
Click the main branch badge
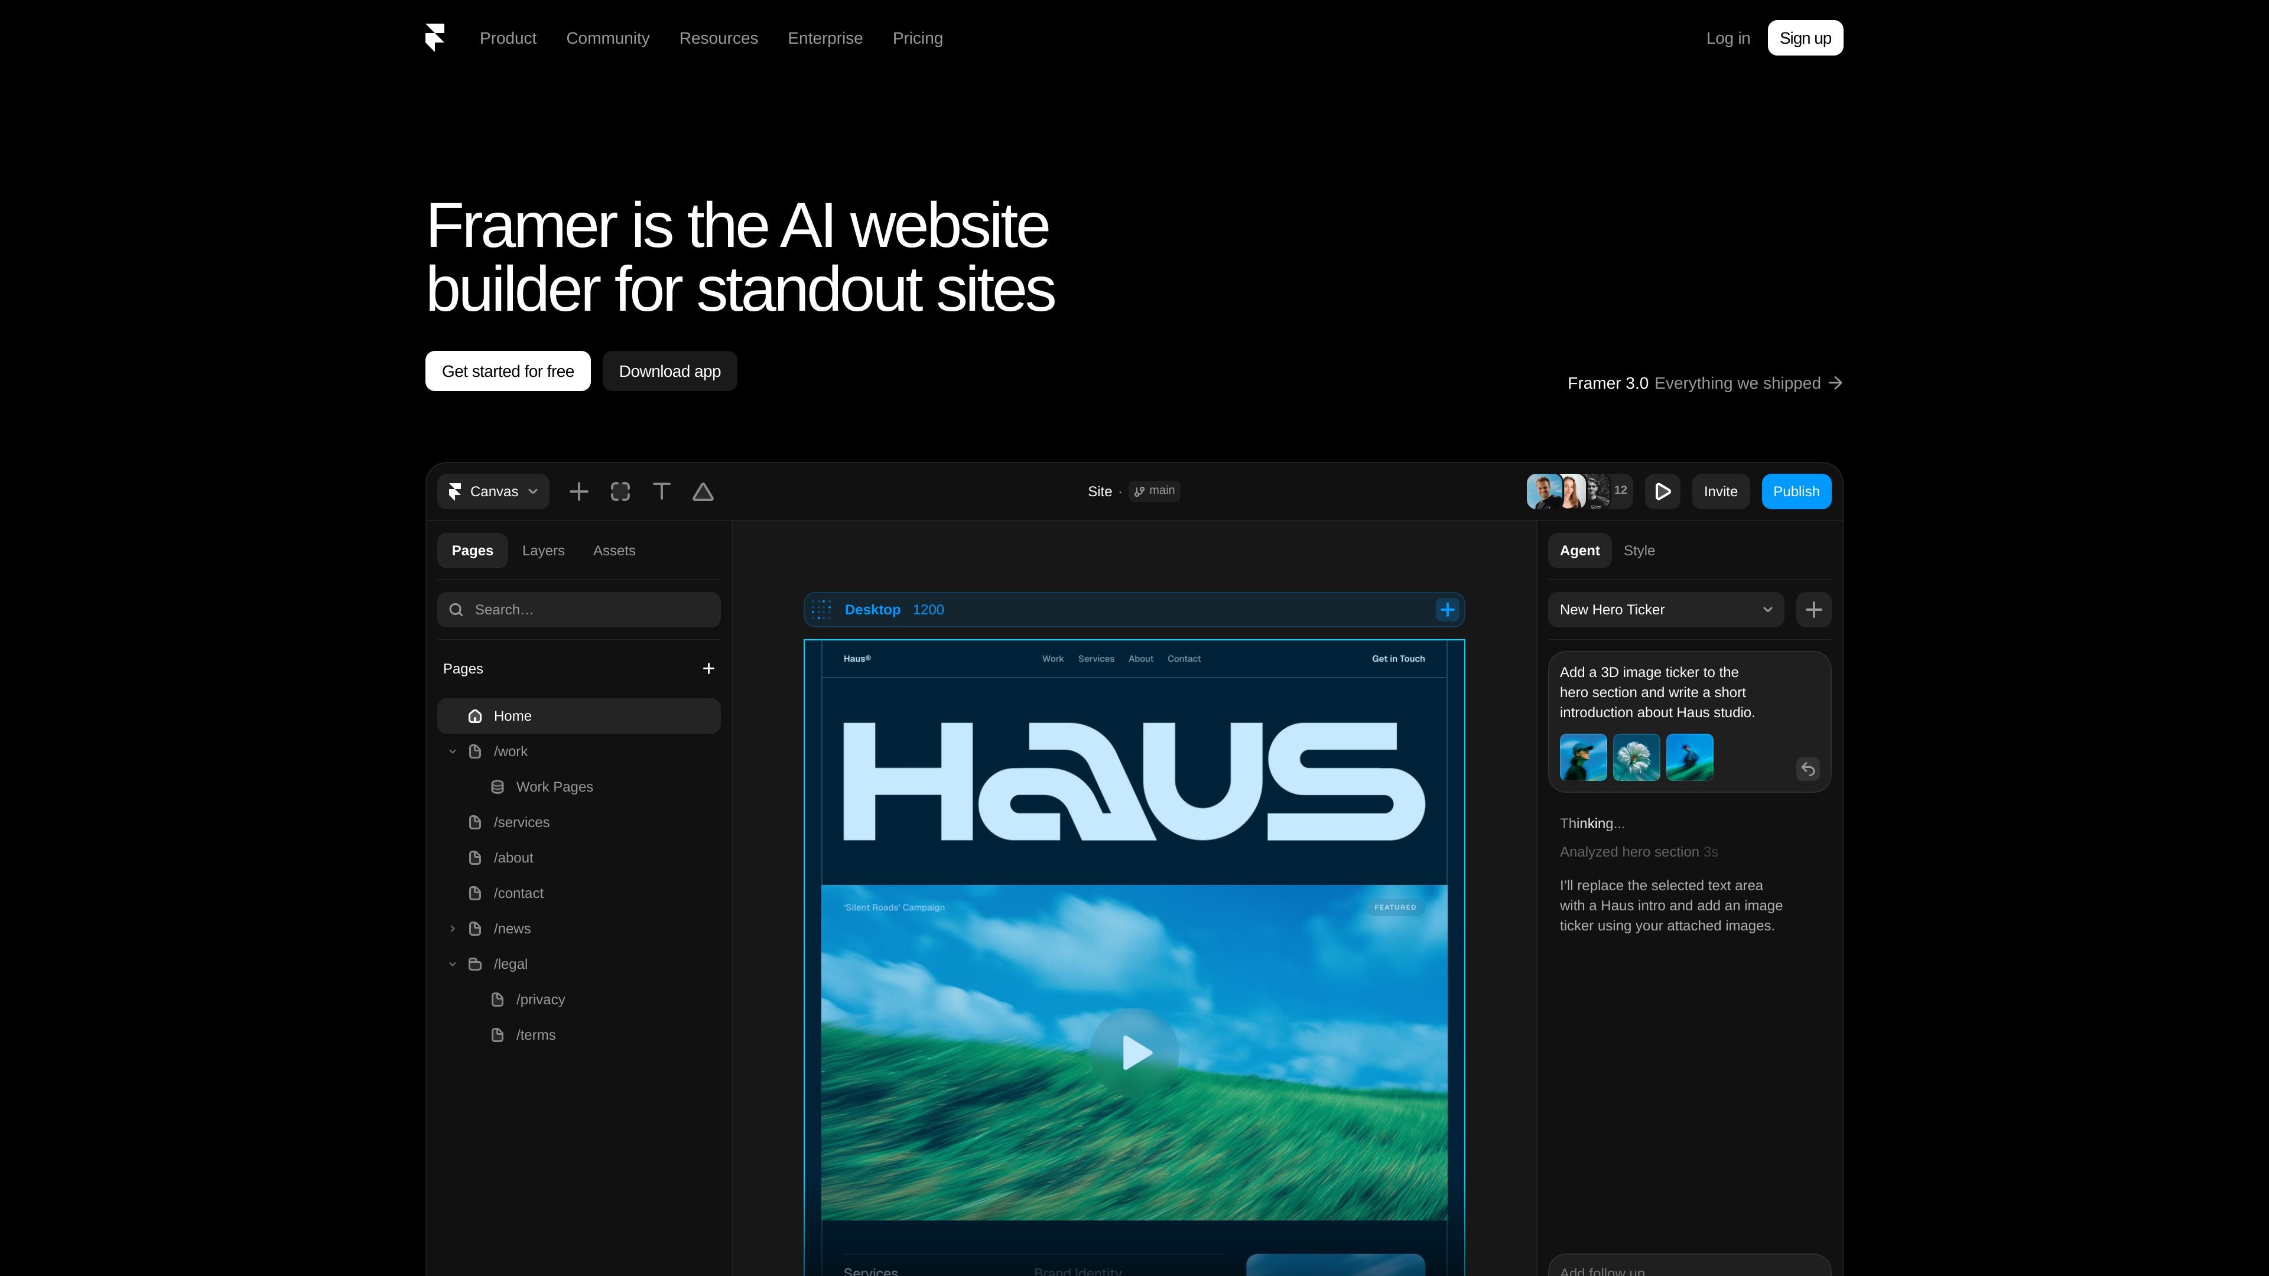pos(1155,490)
